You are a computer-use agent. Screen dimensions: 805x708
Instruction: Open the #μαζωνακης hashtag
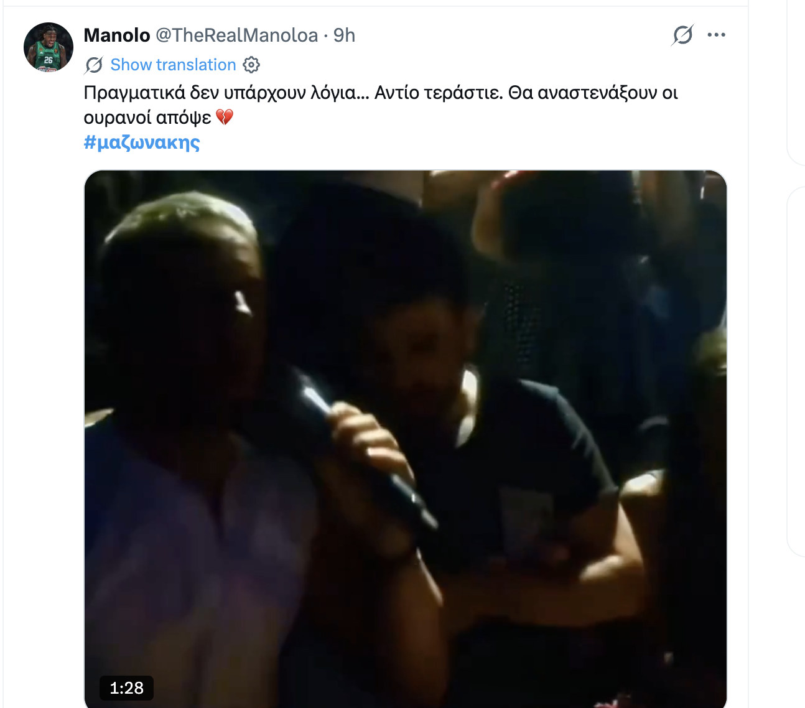point(142,142)
